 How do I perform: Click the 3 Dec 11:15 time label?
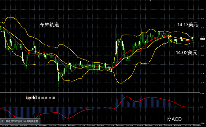tap(72, 126)
